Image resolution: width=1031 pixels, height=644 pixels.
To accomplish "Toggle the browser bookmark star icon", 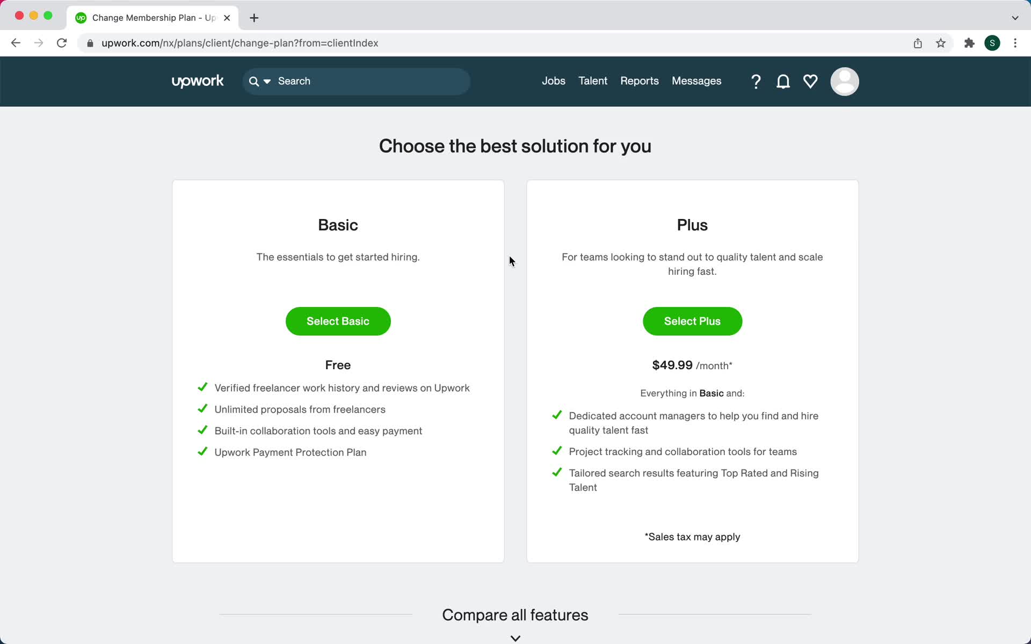I will [941, 42].
